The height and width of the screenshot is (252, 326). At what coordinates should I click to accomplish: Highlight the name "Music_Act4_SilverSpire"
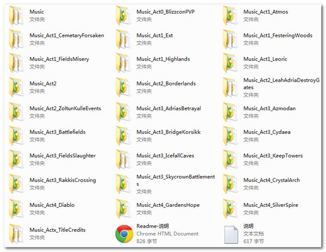coord(271,205)
